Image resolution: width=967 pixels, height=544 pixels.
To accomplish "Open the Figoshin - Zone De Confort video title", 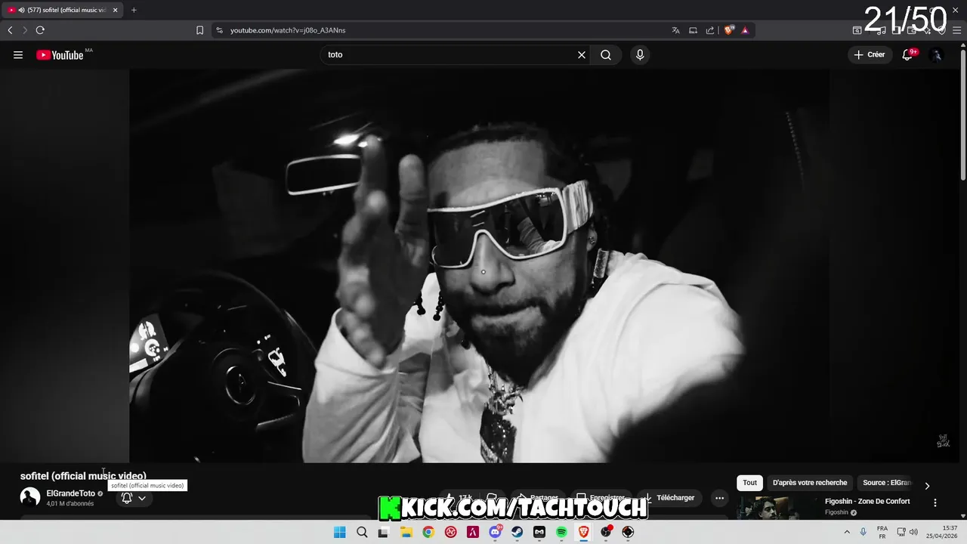I will point(867,501).
